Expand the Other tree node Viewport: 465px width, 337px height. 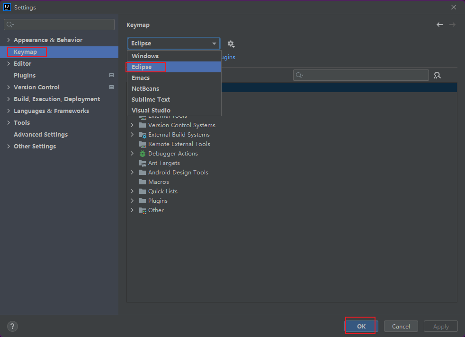click(132, 210)
